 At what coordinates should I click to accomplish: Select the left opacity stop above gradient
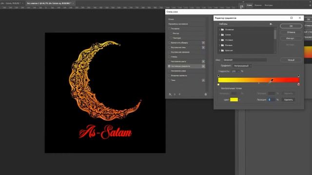point(218,76)
